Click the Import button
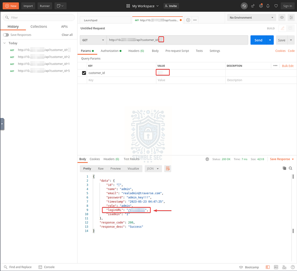 (28, 6)
